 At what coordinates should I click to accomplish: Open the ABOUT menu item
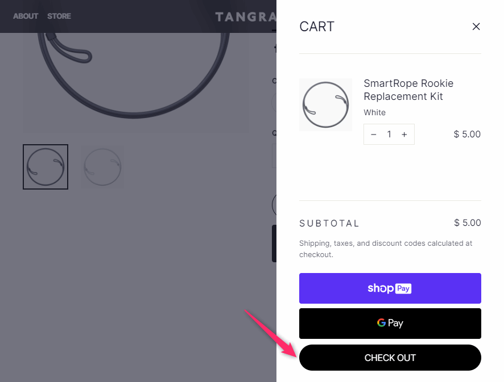(x=26, y=16)
